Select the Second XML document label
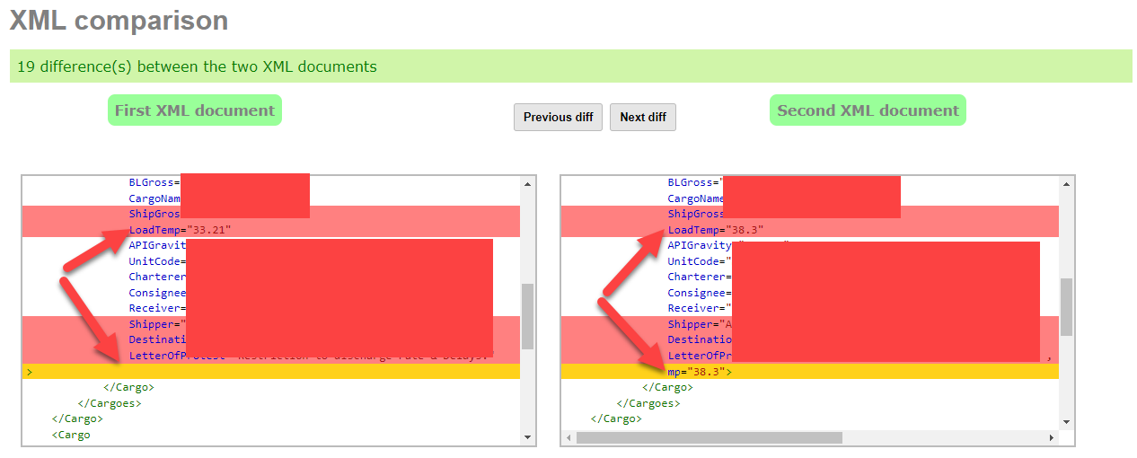Image resolution: width=1137 pixels, height=458 pixels. [868, 110]
